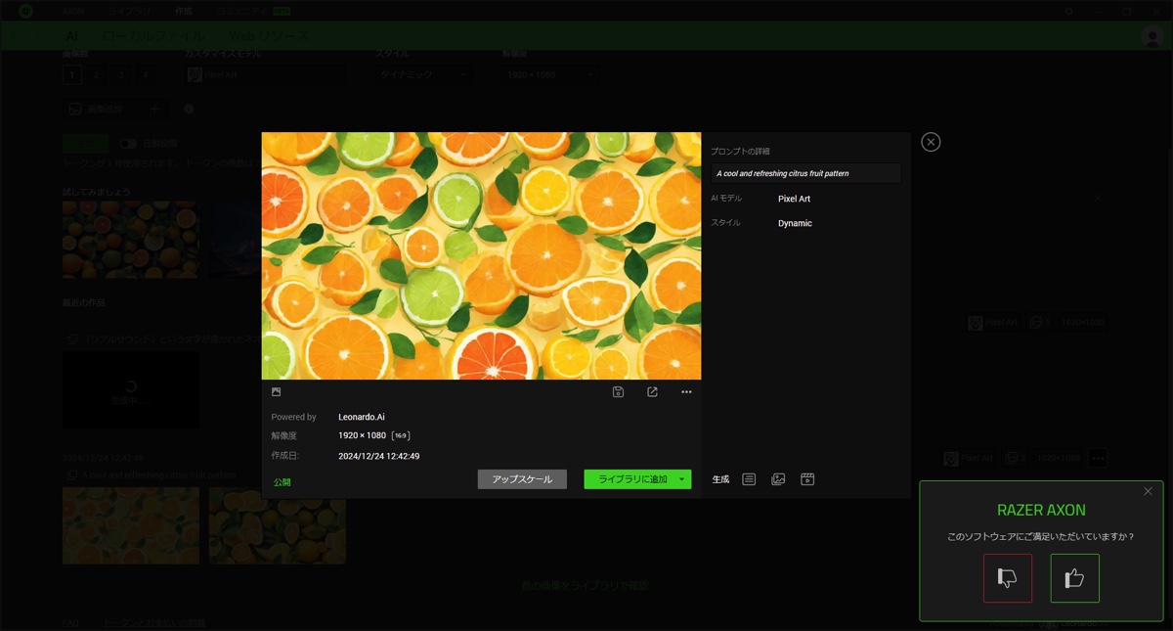The image size is (1173, 631).
Task: Expand the ライブラリに追加 dropdown arrow
Action: (x=681, y=479)
